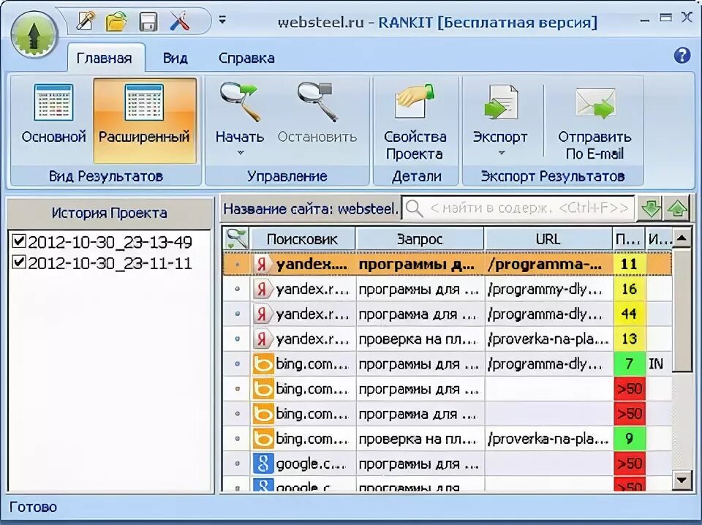Click the yellow position cell 44

click(629, 314)
